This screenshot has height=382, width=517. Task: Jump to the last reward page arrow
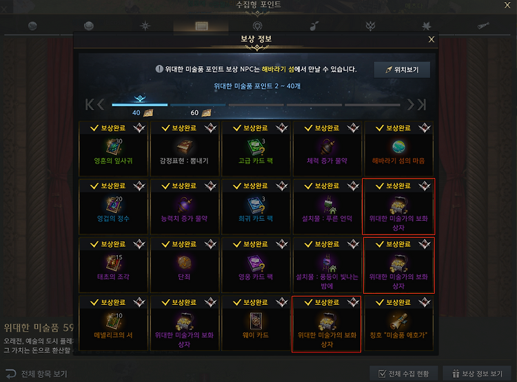423,105
